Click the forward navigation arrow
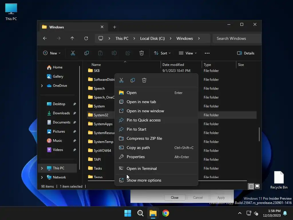 click(x=59, y=38)
